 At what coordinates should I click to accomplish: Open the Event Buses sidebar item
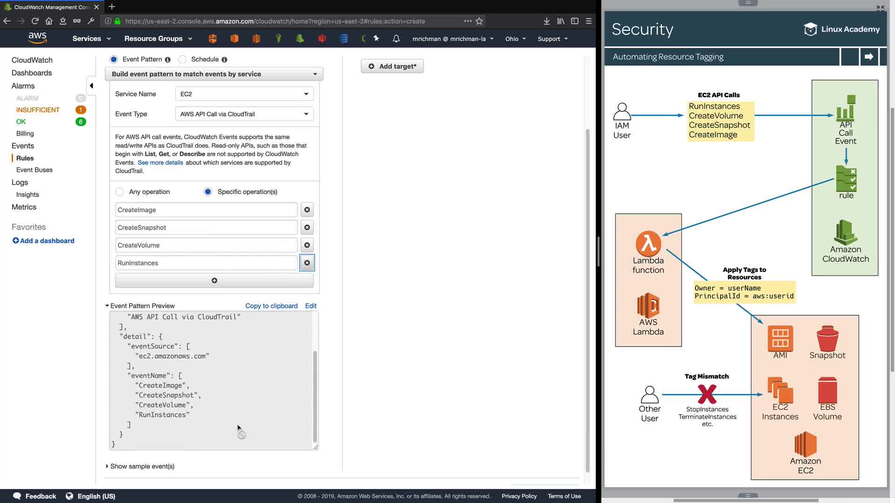pyautogui.click(x=34, y=170)
